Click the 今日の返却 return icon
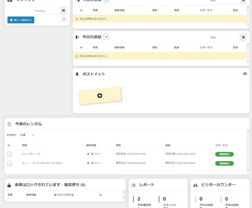The height and width of the screenshot is (208, 252). pos(77,37)
